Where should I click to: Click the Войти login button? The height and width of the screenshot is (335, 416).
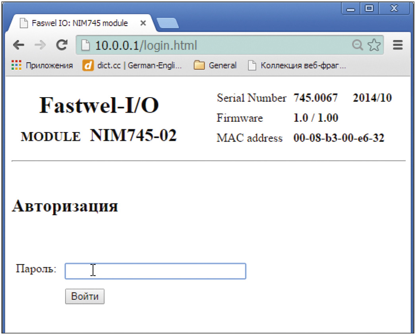click(85, 296)
